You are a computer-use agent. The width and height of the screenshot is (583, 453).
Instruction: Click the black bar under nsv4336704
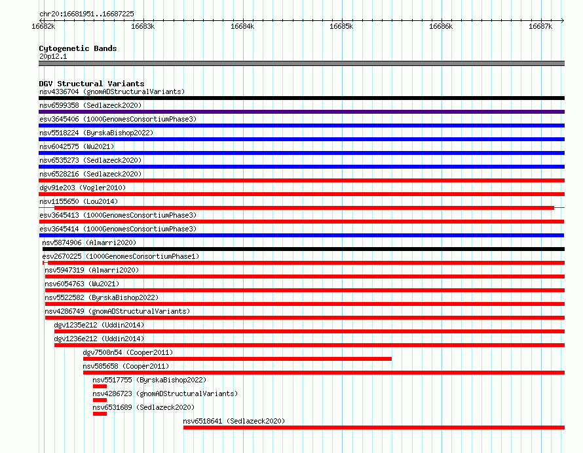pyautogui.click(x=301, y=98)
